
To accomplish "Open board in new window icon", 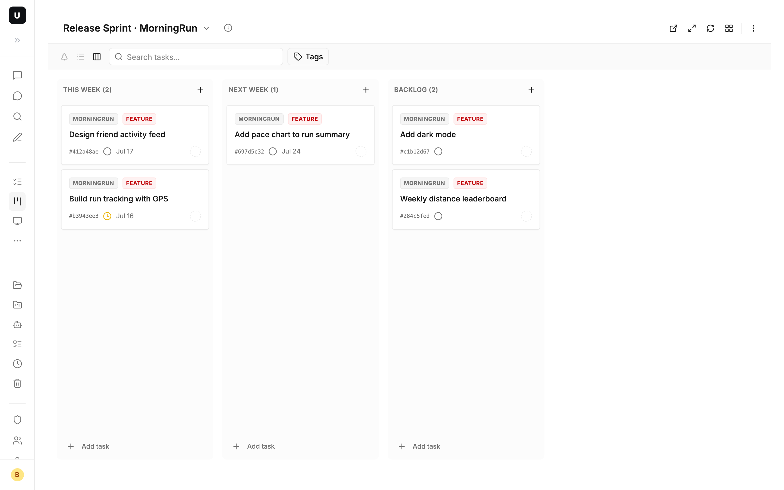I will pyautogui.click(x=673, y=29).
